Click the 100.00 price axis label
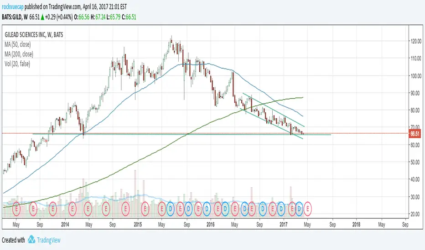The image size is (425, 250). pos(416,75)
